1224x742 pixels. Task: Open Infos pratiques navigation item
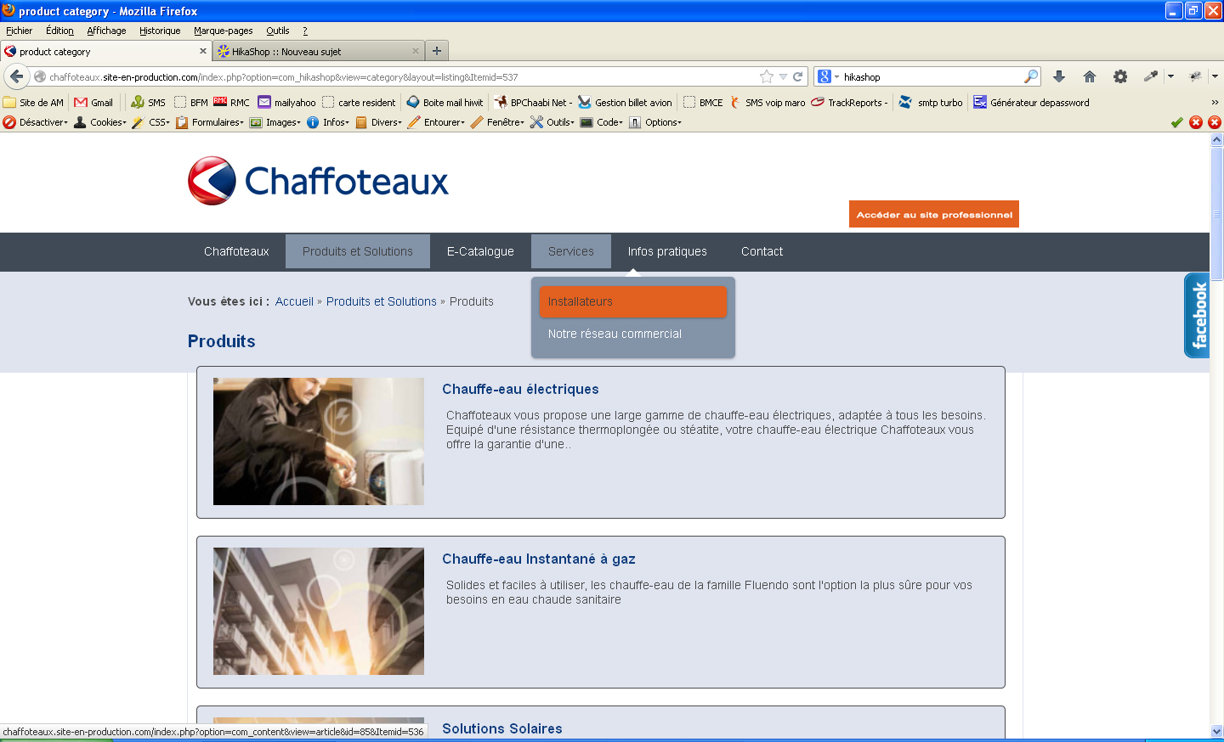click(x=667, y=251)
